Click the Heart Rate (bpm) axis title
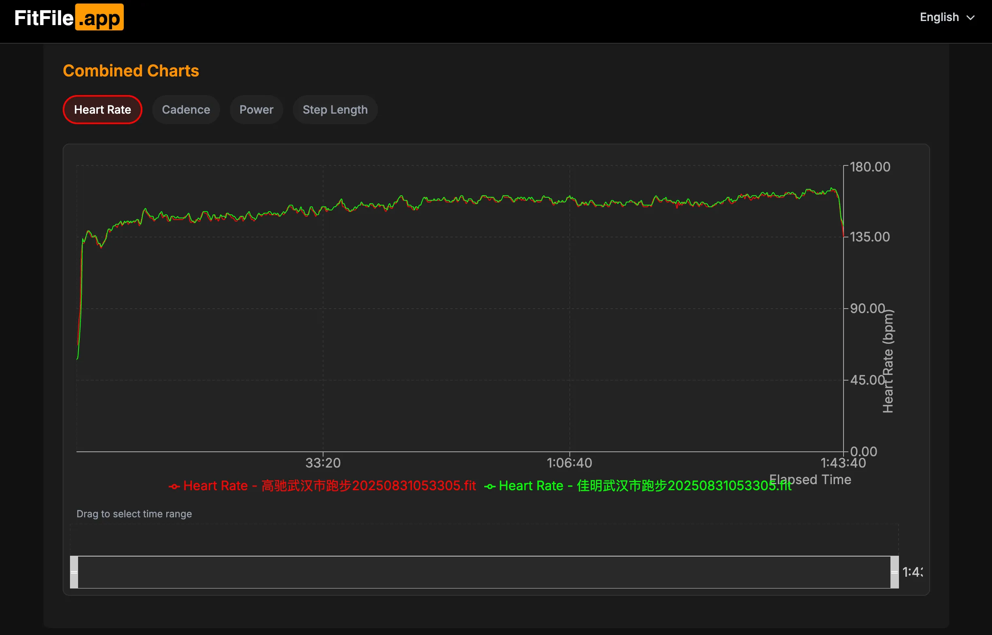 [x=888, y=361]
